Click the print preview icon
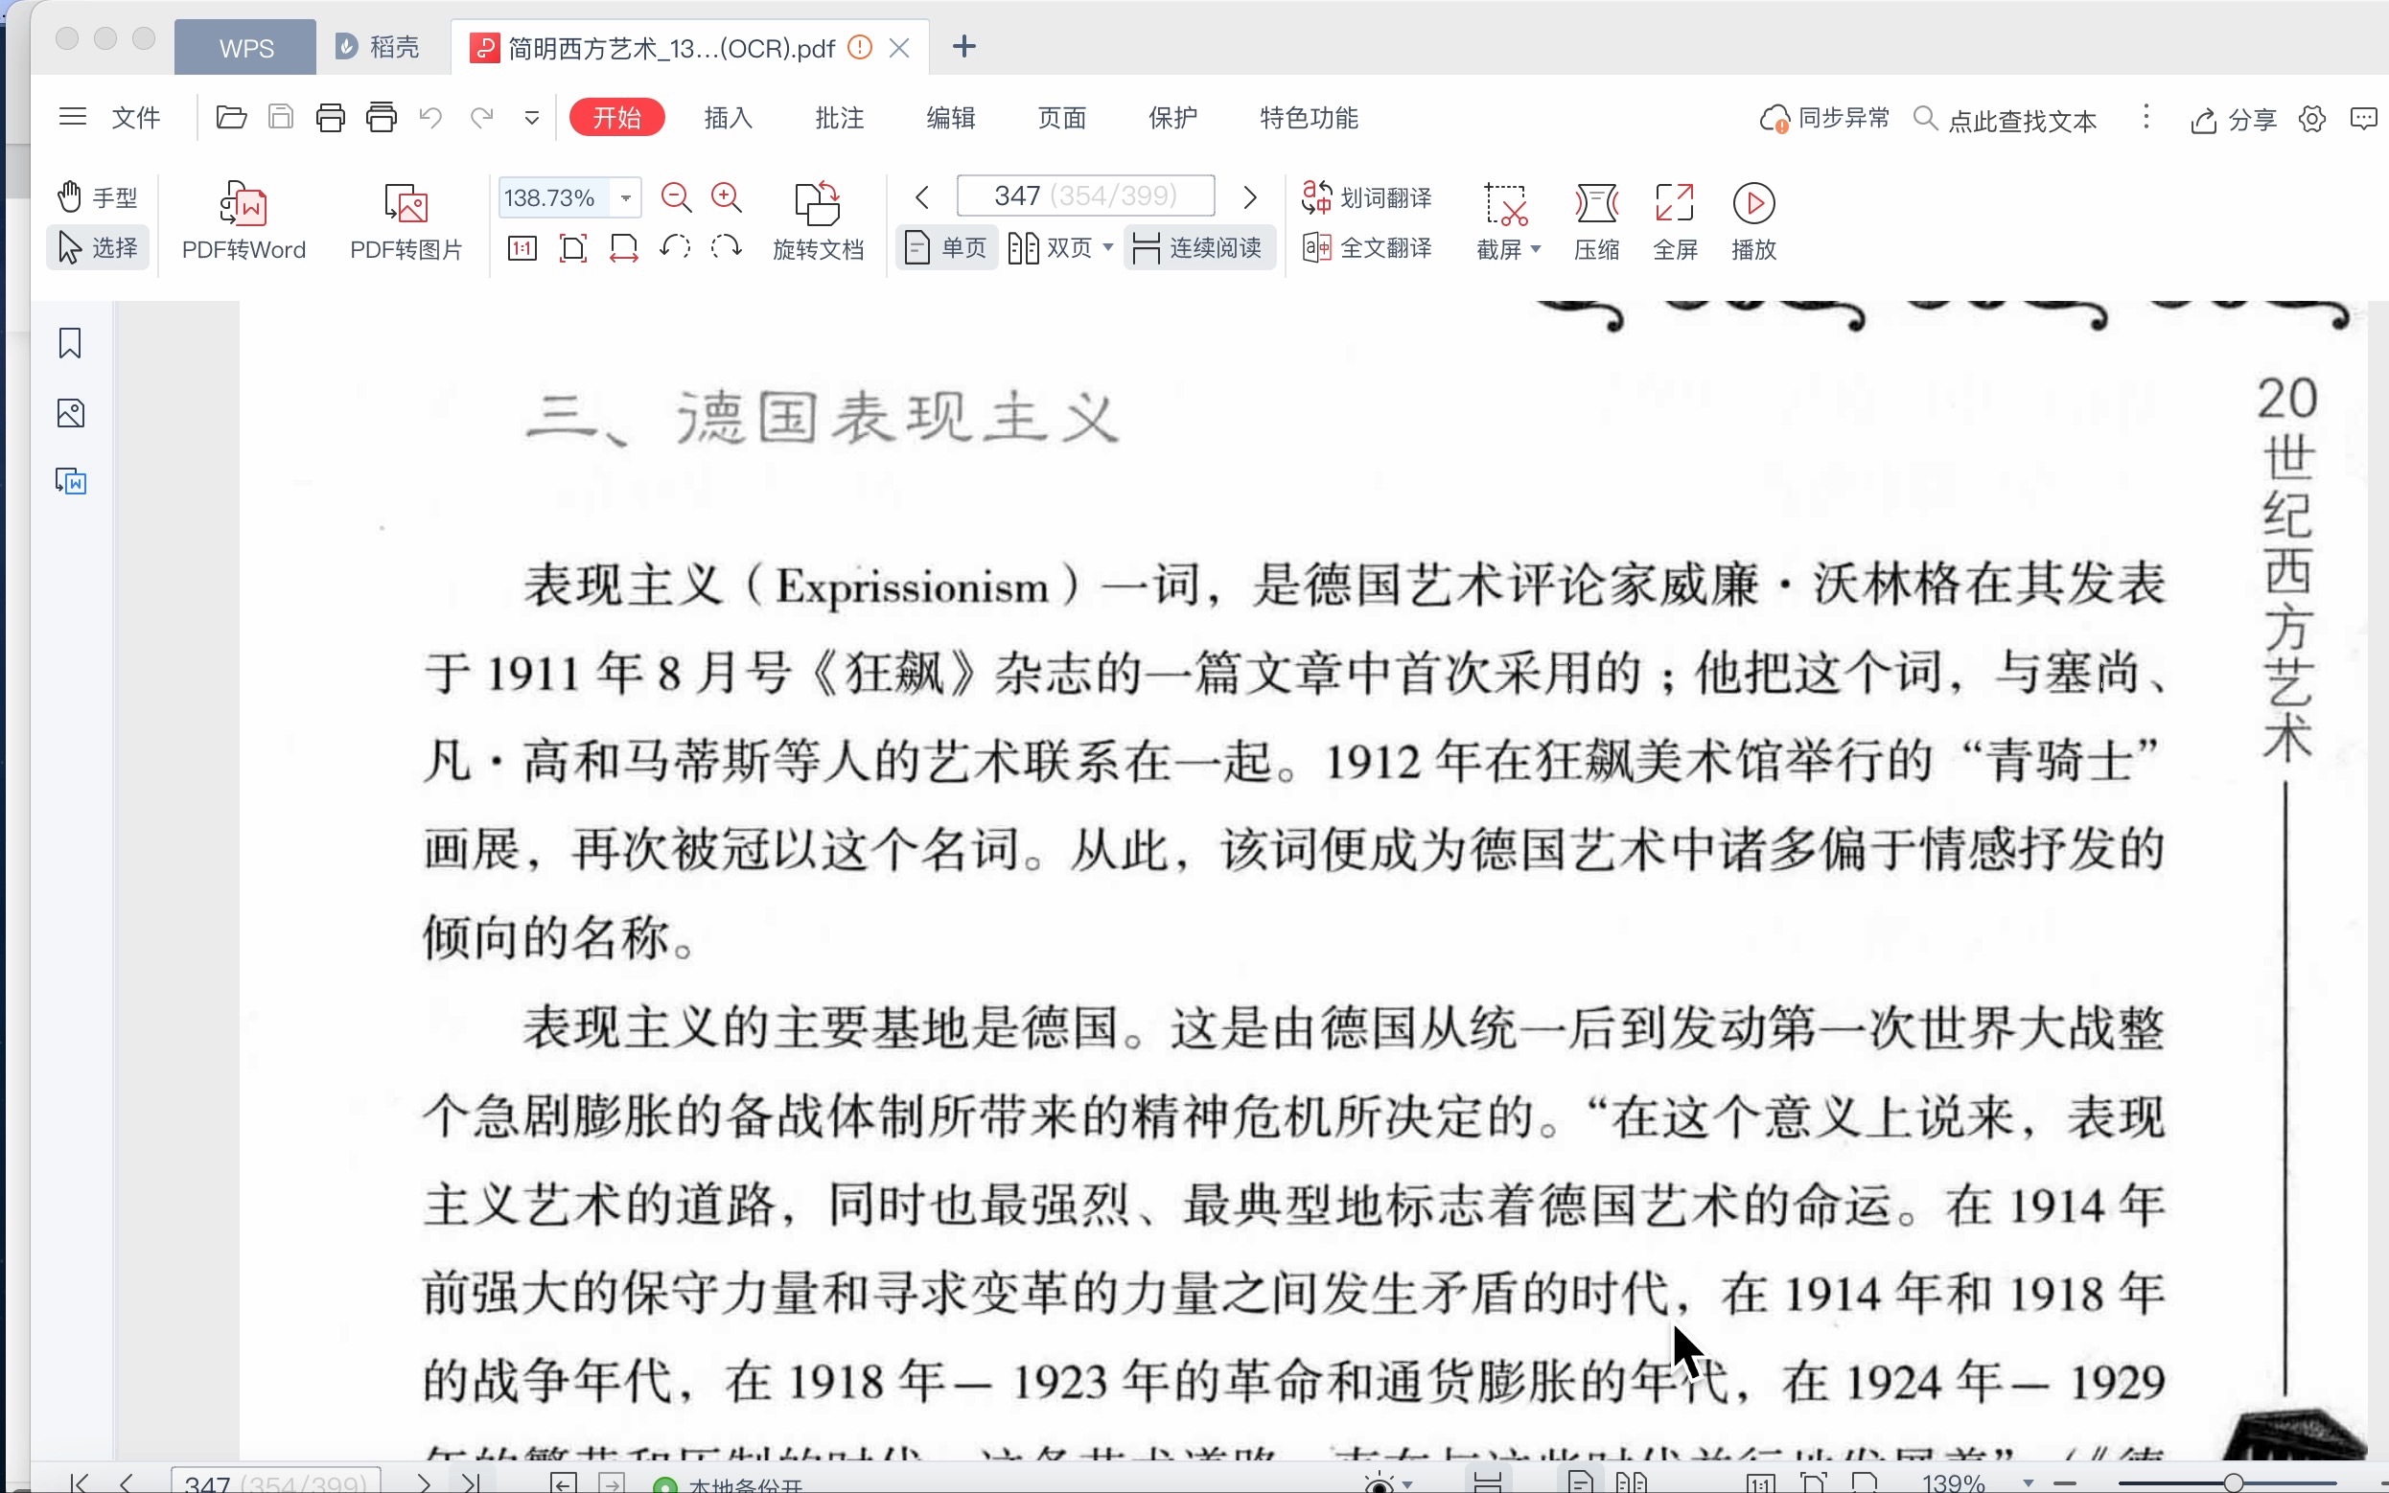This screenshot has height=1493, width=2389. click(x=382, y=118)
